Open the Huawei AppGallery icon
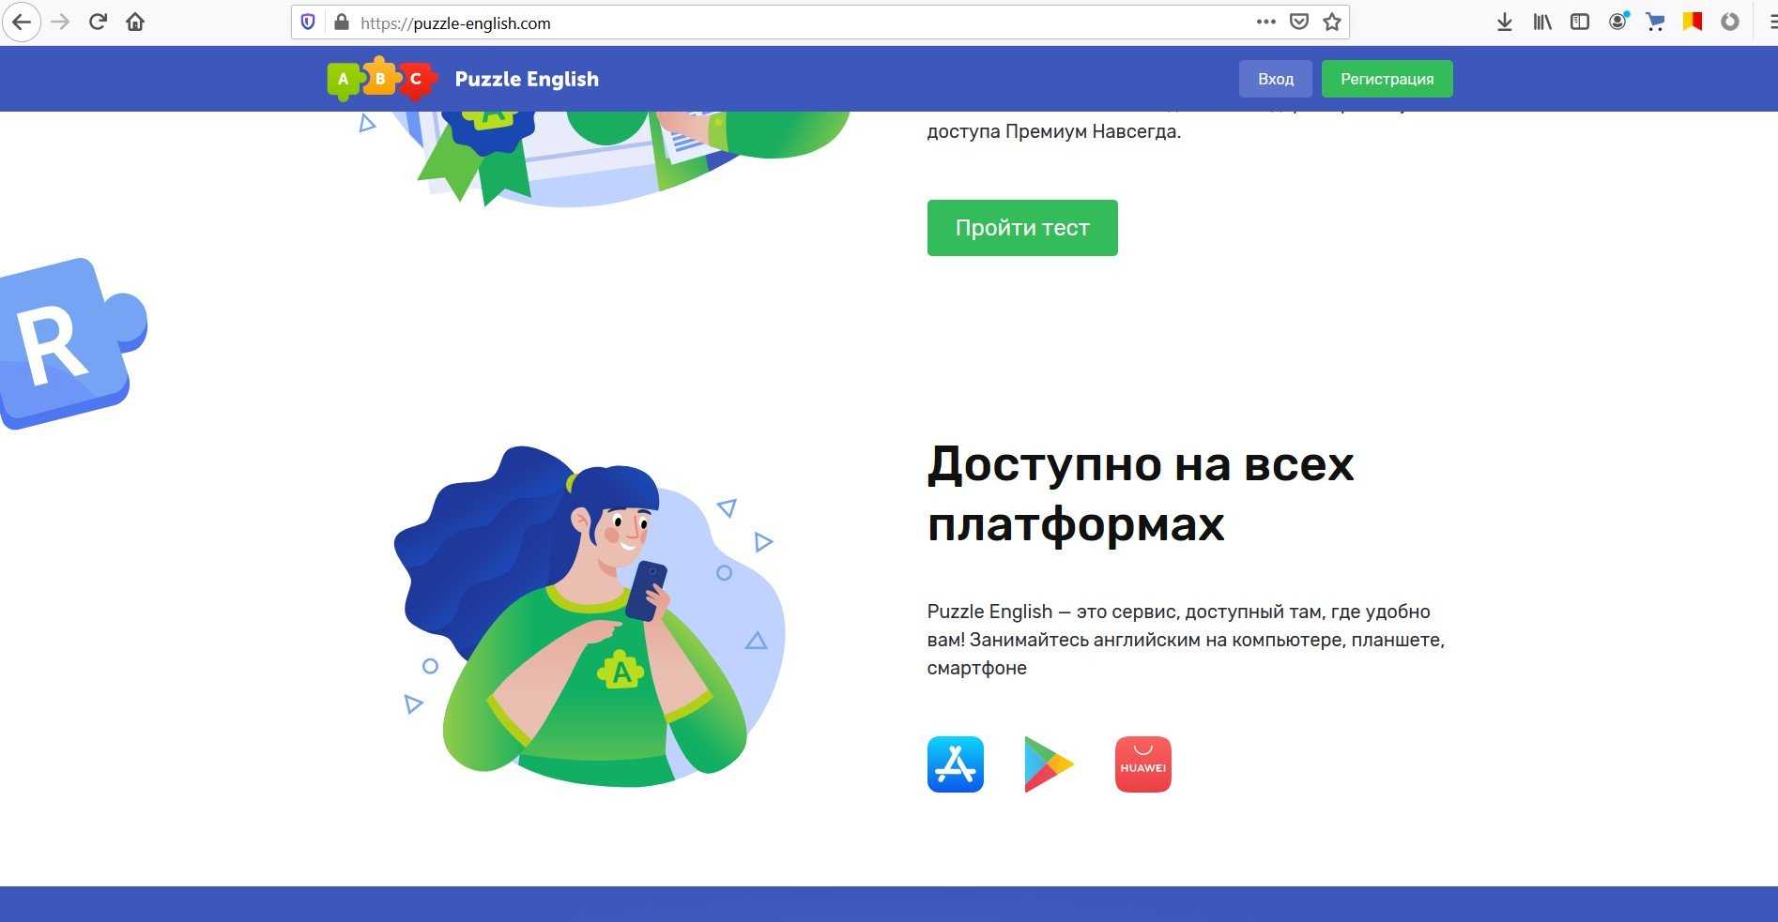Screen dimensions: 1778x922 (x=1142, y=764)
